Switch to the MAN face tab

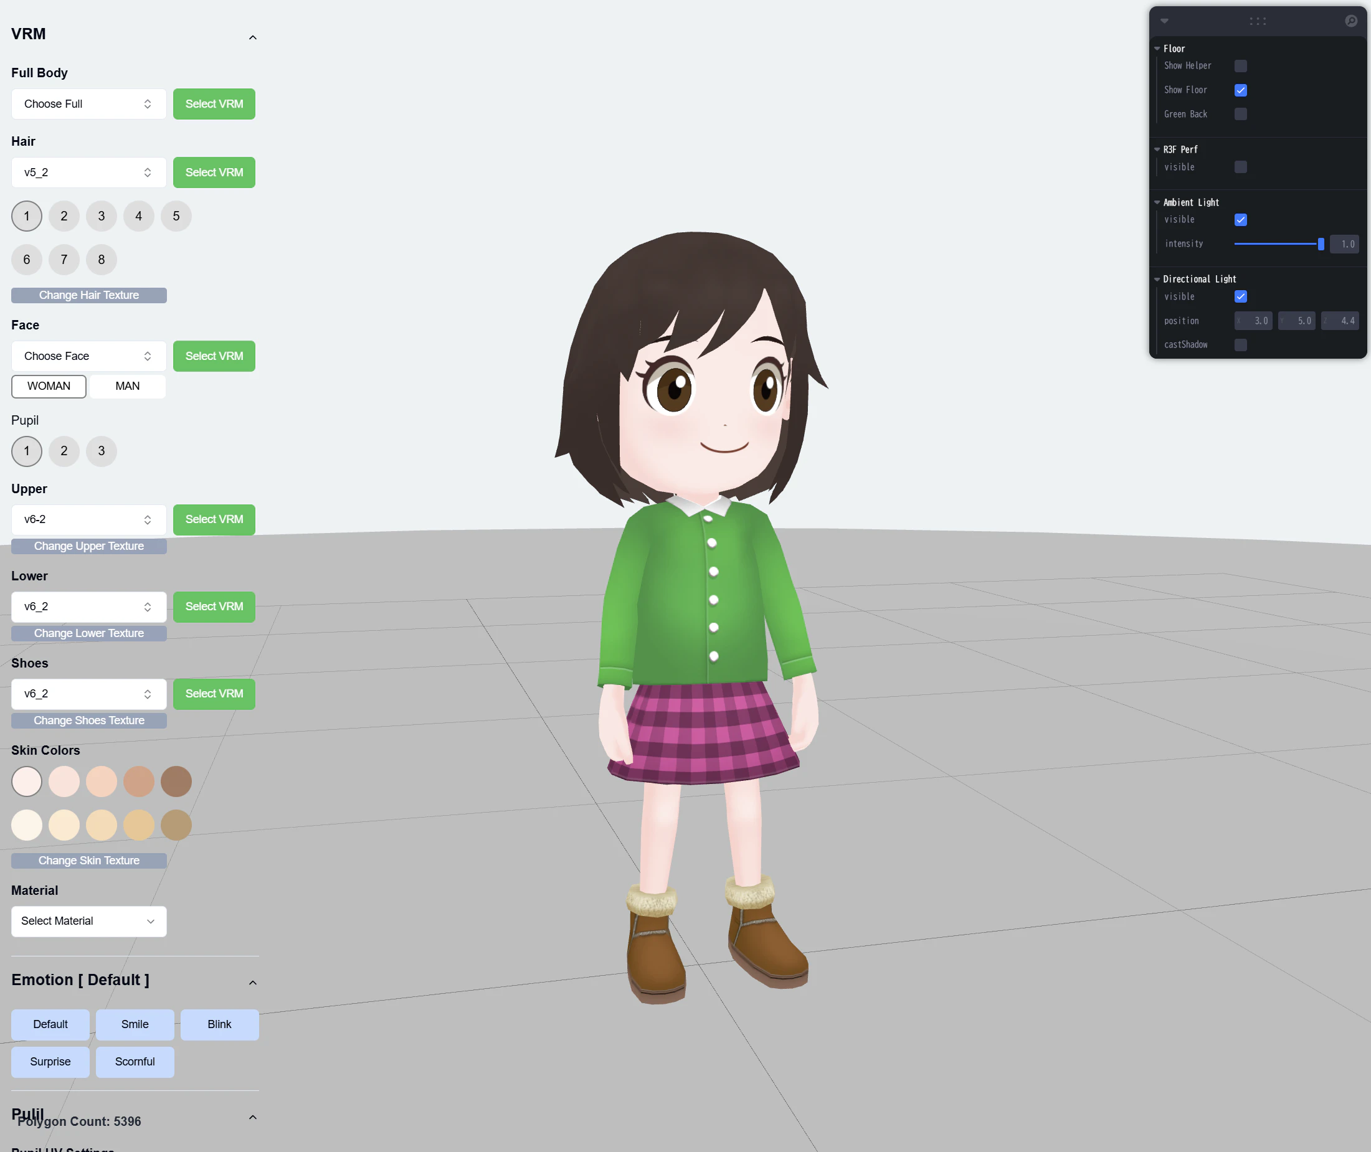127,386
